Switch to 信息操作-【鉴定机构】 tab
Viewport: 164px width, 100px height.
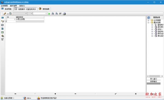click(x=25, y=9)
